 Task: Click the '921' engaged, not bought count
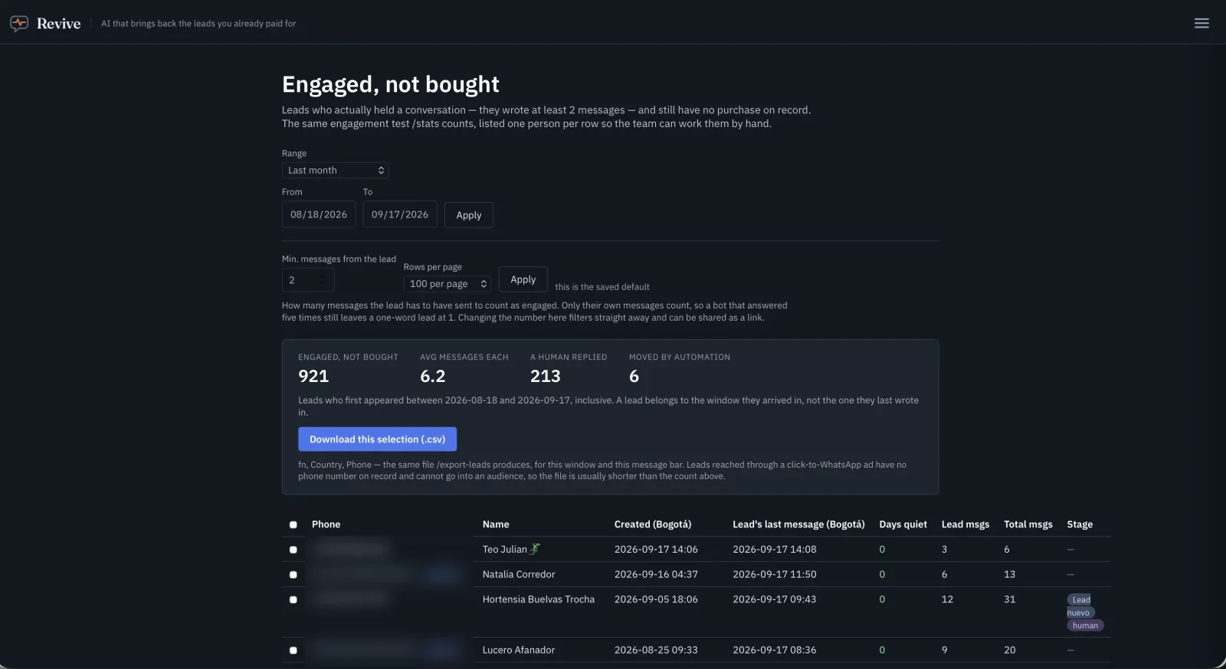point(313,376)
